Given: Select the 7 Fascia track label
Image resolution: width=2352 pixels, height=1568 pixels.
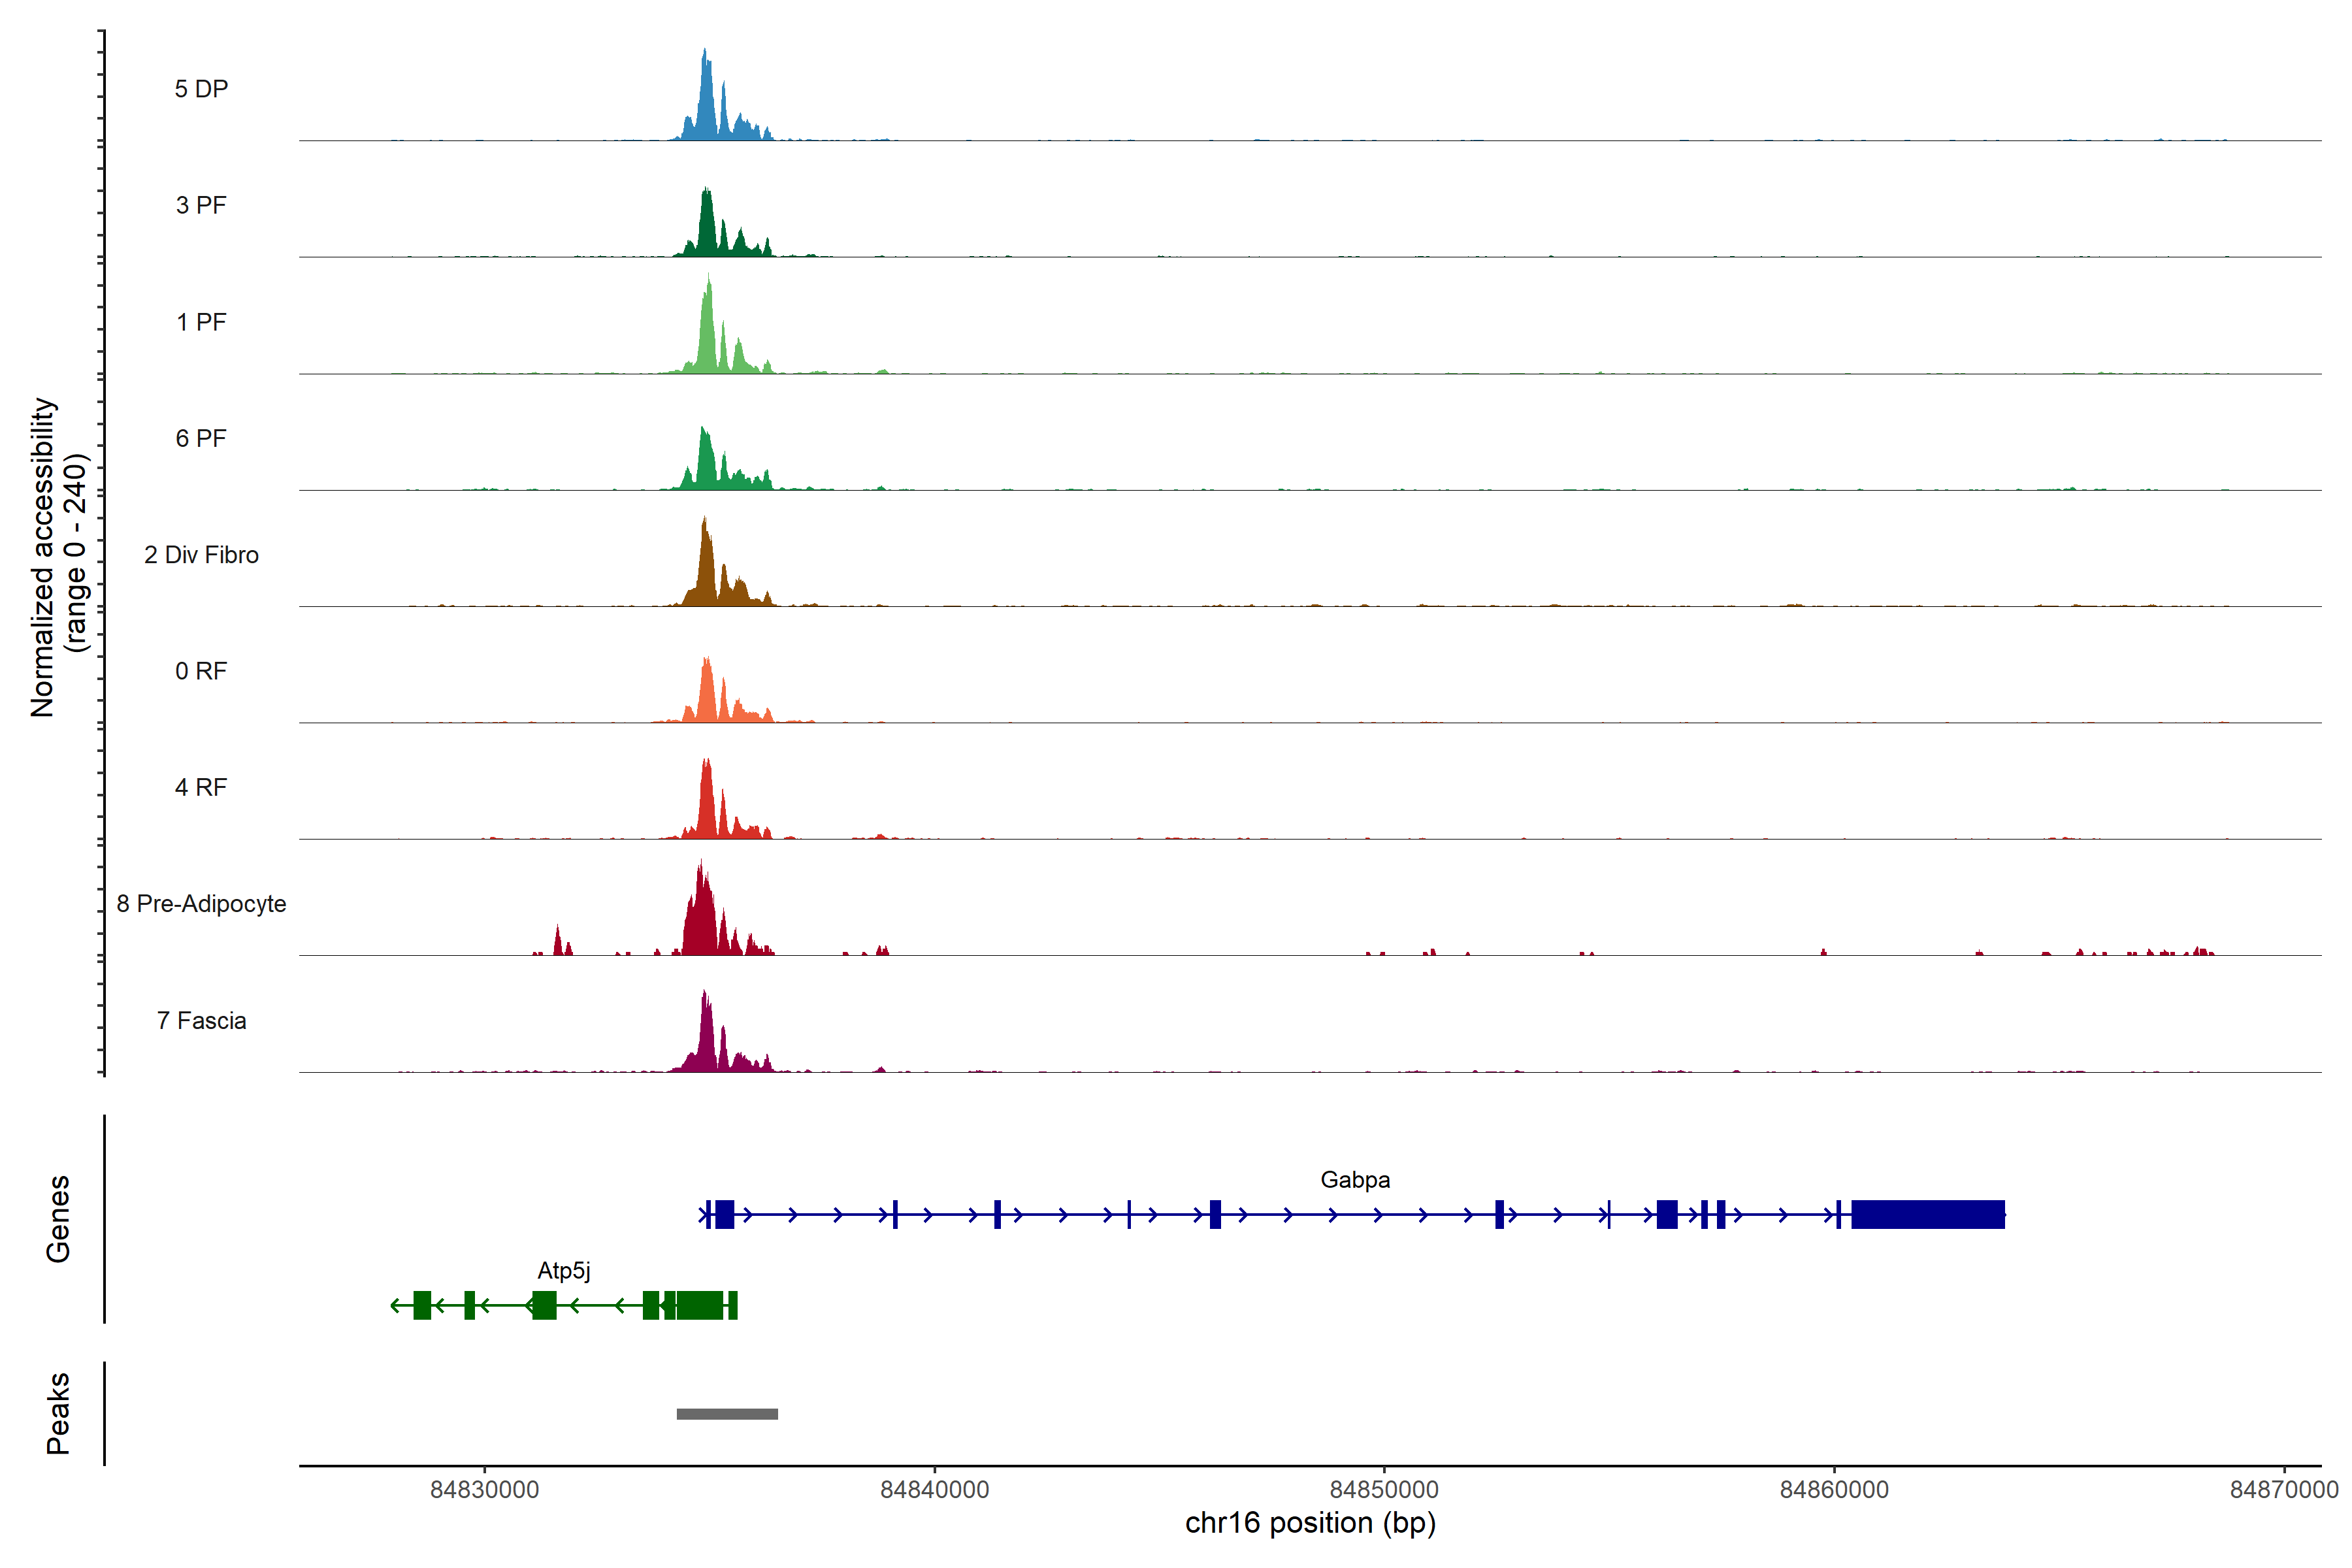Looking at the screenshot, I should [201, 1020].
